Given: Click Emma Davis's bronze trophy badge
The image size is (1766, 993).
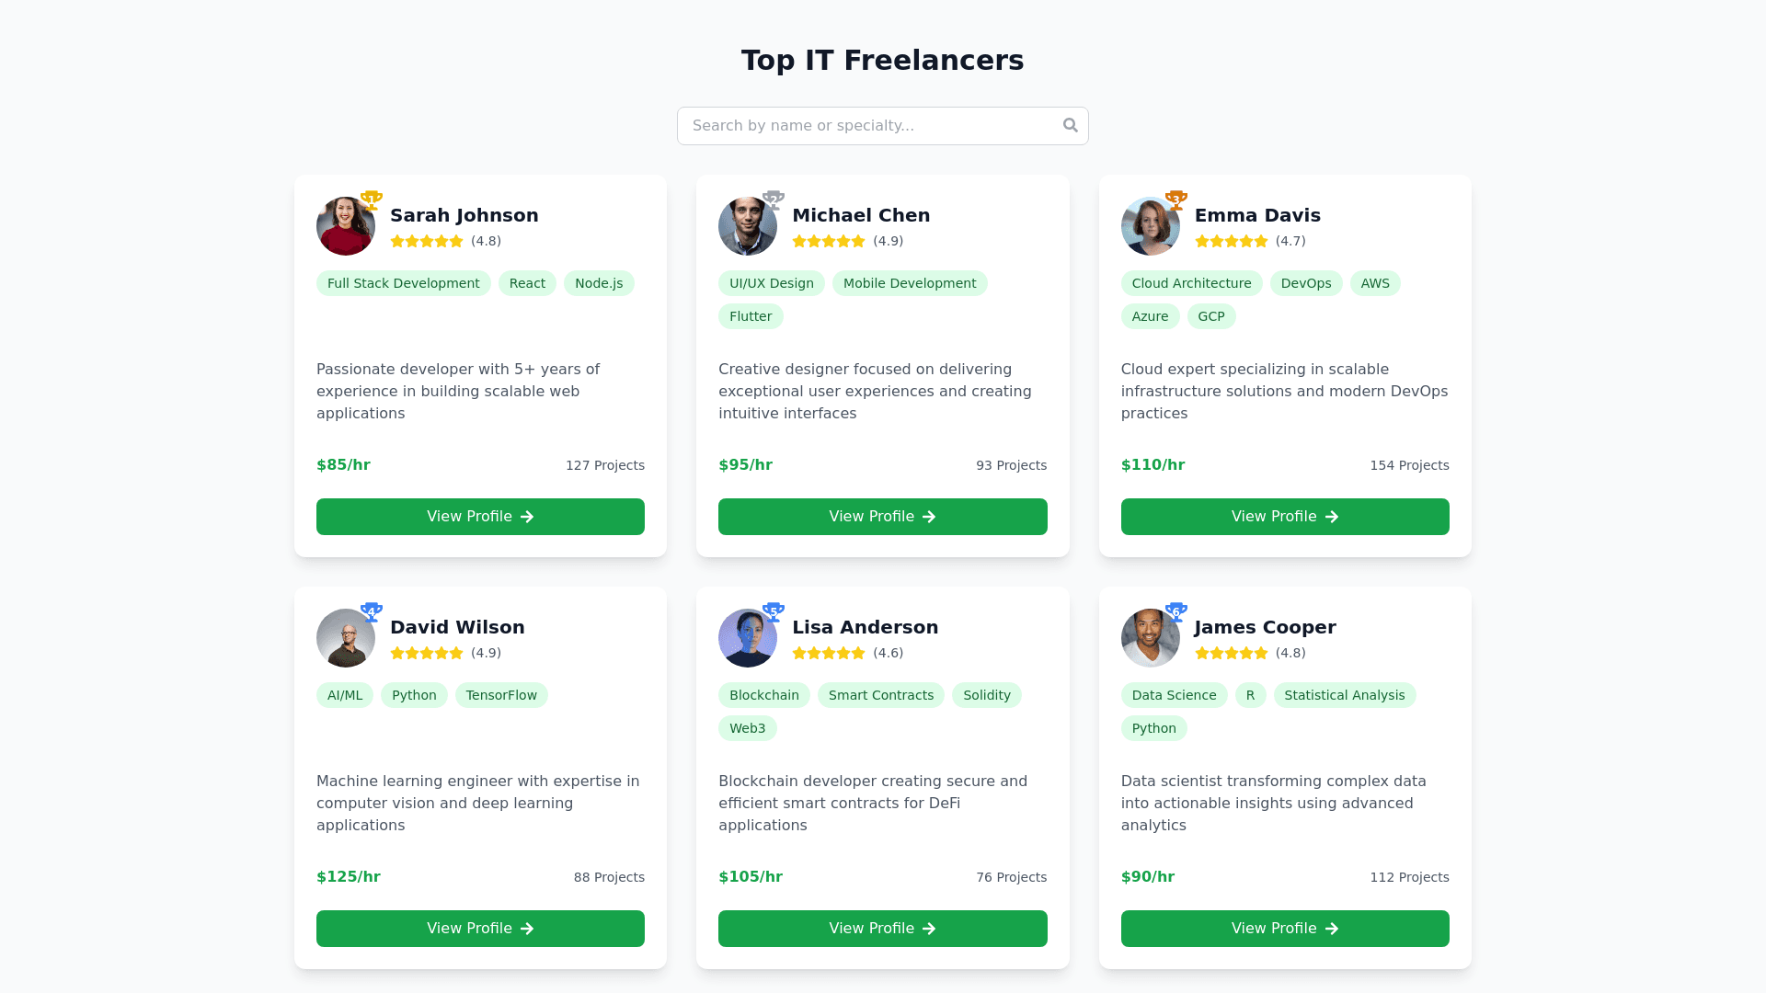Looking at the screenshot, I should (x=1175, y=200).
